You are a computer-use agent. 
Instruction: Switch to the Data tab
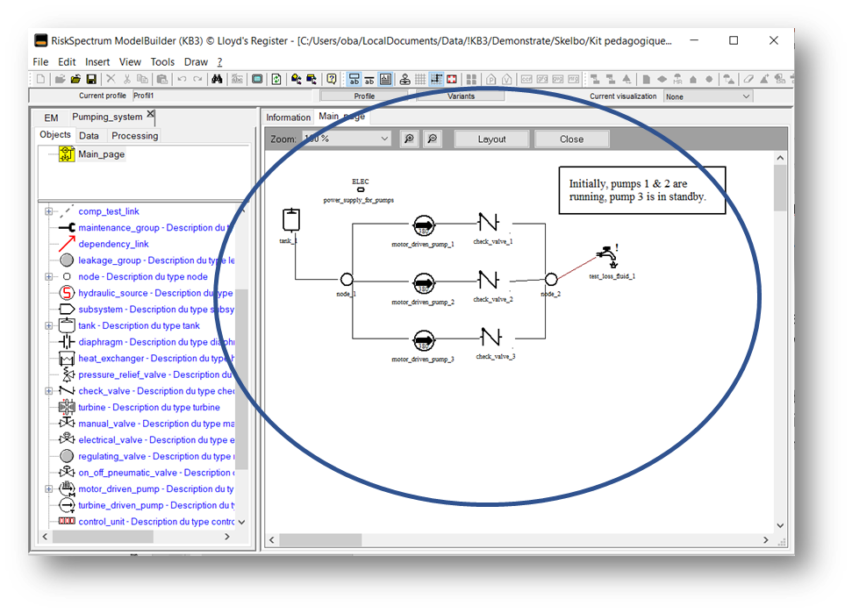[89, 136]
